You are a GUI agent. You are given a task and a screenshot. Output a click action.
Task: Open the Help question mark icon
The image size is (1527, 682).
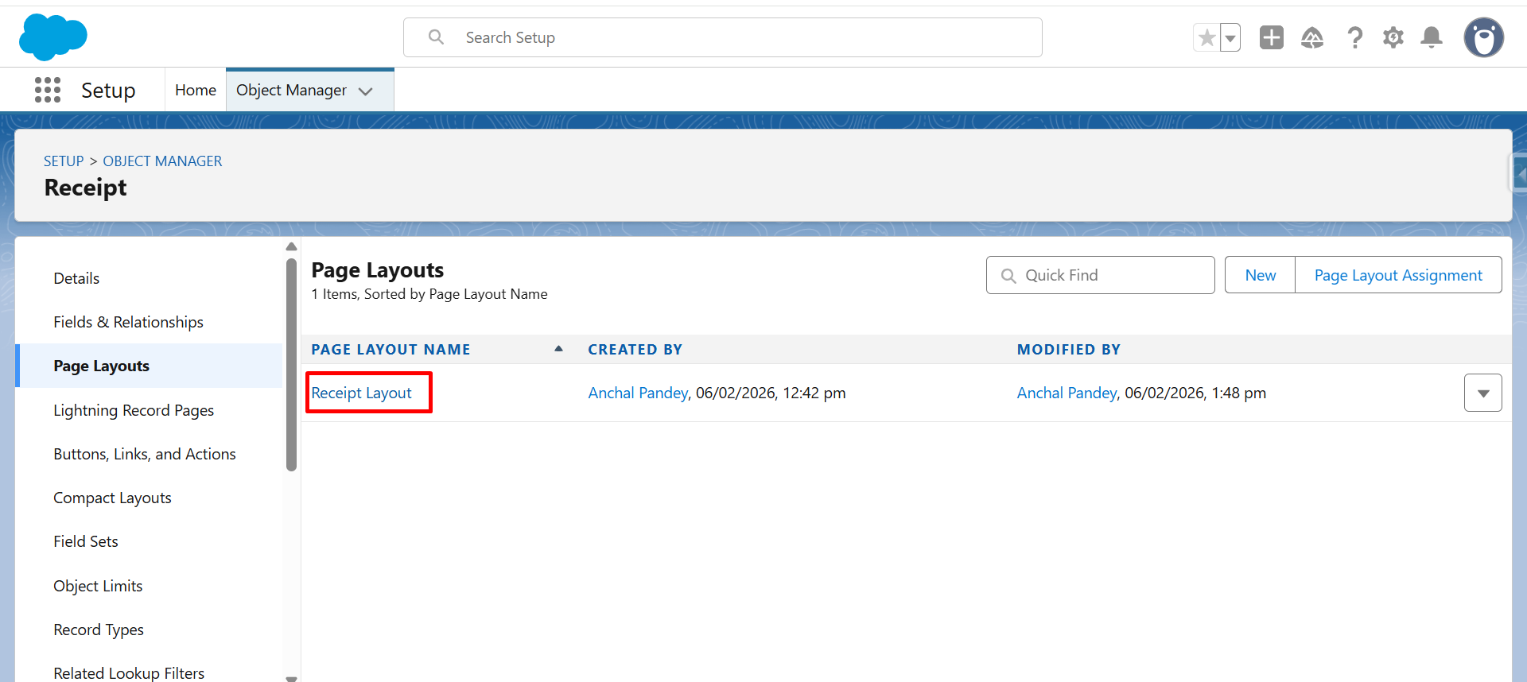pyautogui.click(x=1354, y=37)
